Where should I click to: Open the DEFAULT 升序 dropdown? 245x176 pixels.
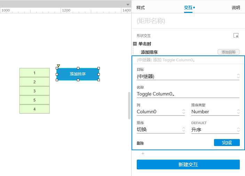pos(215,130)
